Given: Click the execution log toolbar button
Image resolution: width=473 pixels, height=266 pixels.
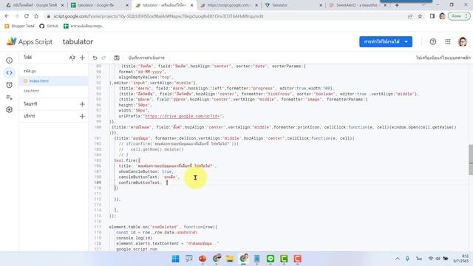Looking at the screenshot, I should point(146,58).
